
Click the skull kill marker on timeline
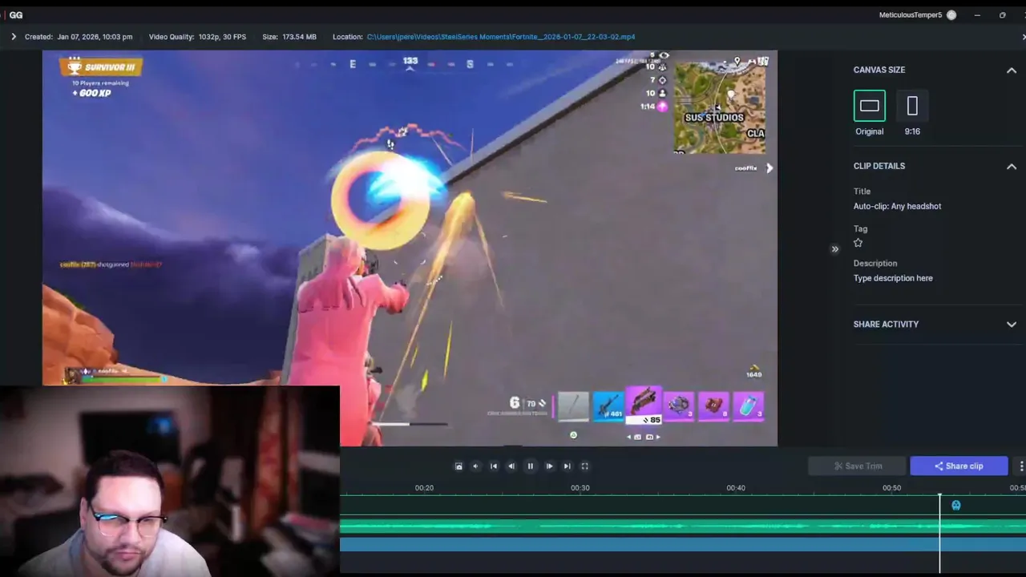(955, 505)
